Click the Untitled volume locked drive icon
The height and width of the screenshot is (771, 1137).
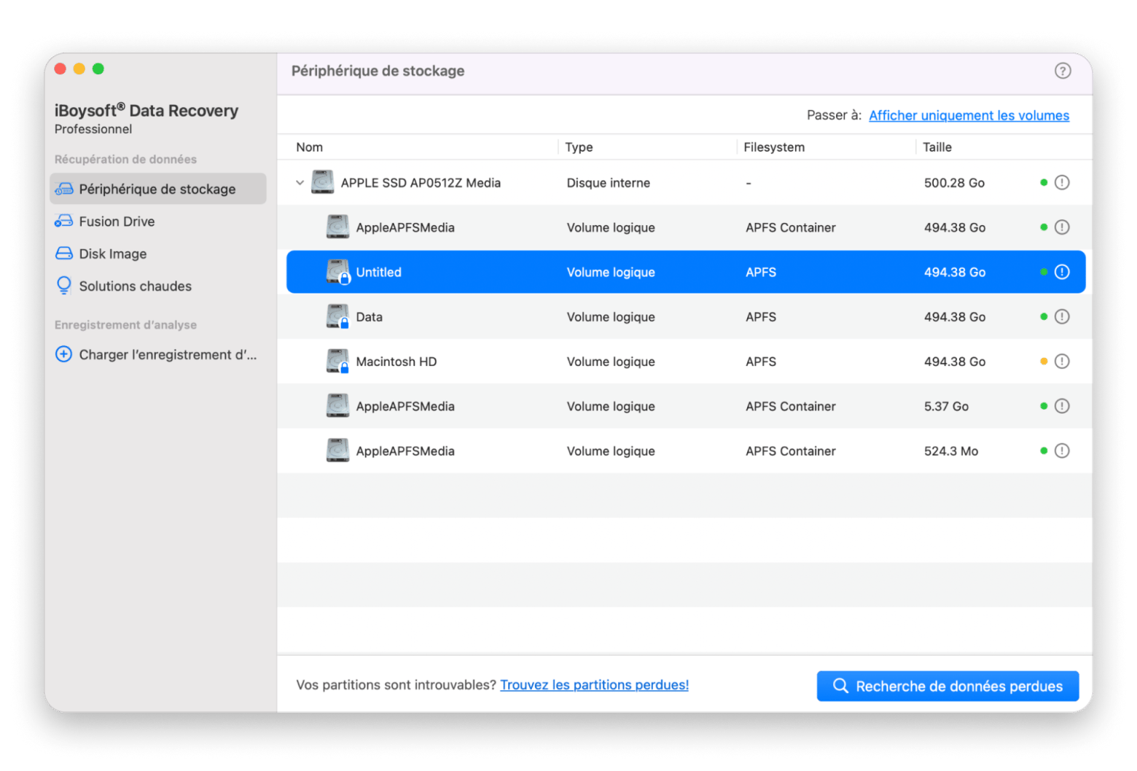tap(337, 272)
